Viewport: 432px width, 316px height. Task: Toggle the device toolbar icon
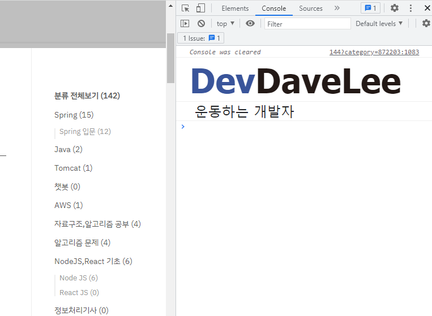coord(200,8)
